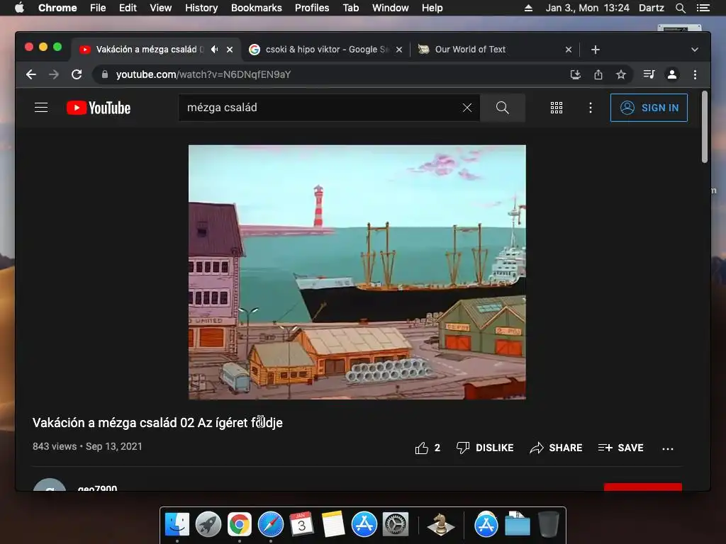View site info via the lock icon
Screen dimensions: 726x544
click(105, 74)
